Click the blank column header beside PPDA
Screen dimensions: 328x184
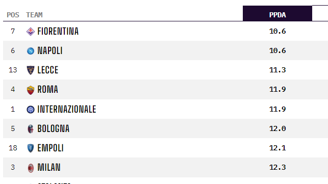(320, 13)
